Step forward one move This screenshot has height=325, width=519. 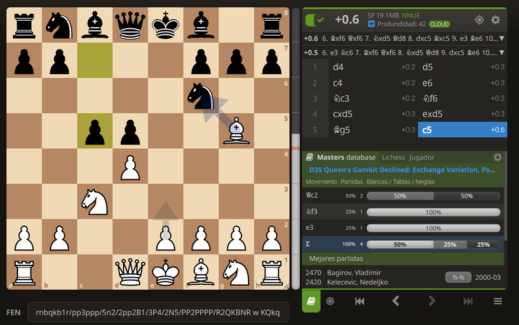point(431,301)
